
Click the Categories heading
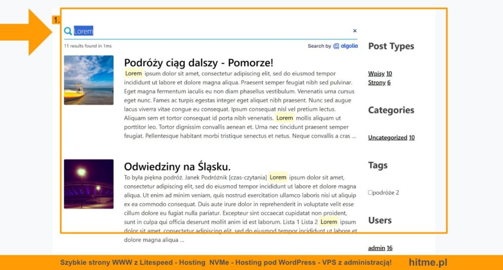click(x=391, y=110)
